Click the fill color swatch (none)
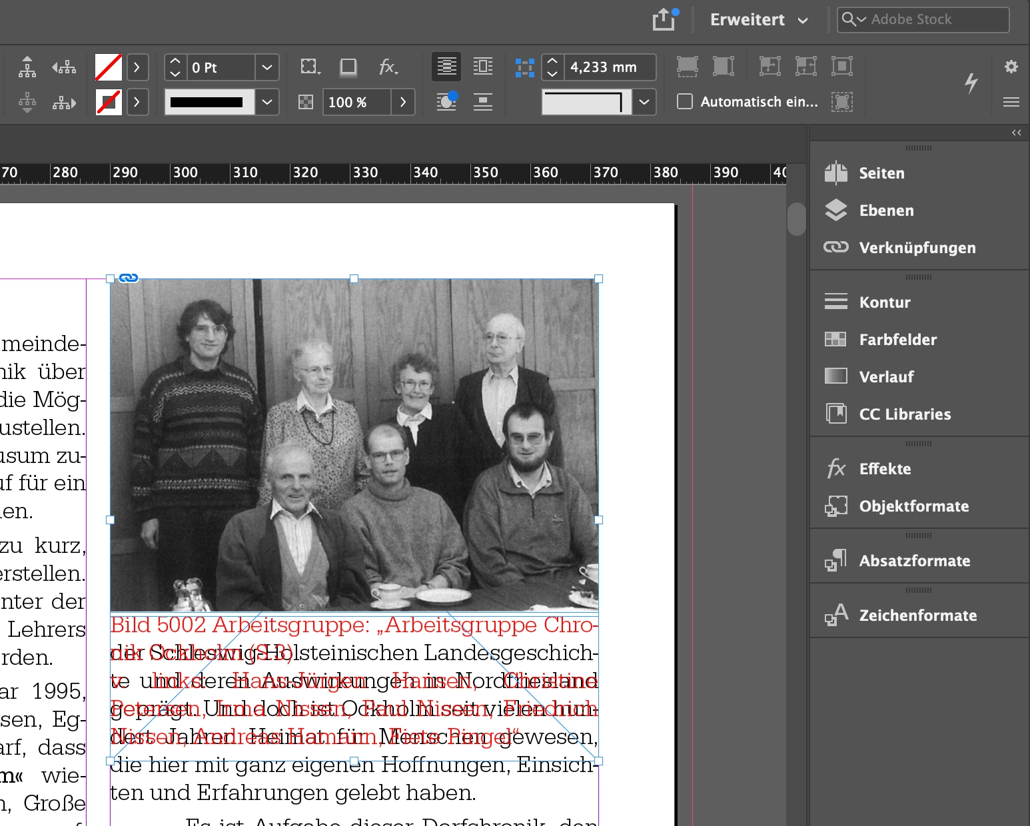This screenshot has height=826, width=1030. click(109, 67)
